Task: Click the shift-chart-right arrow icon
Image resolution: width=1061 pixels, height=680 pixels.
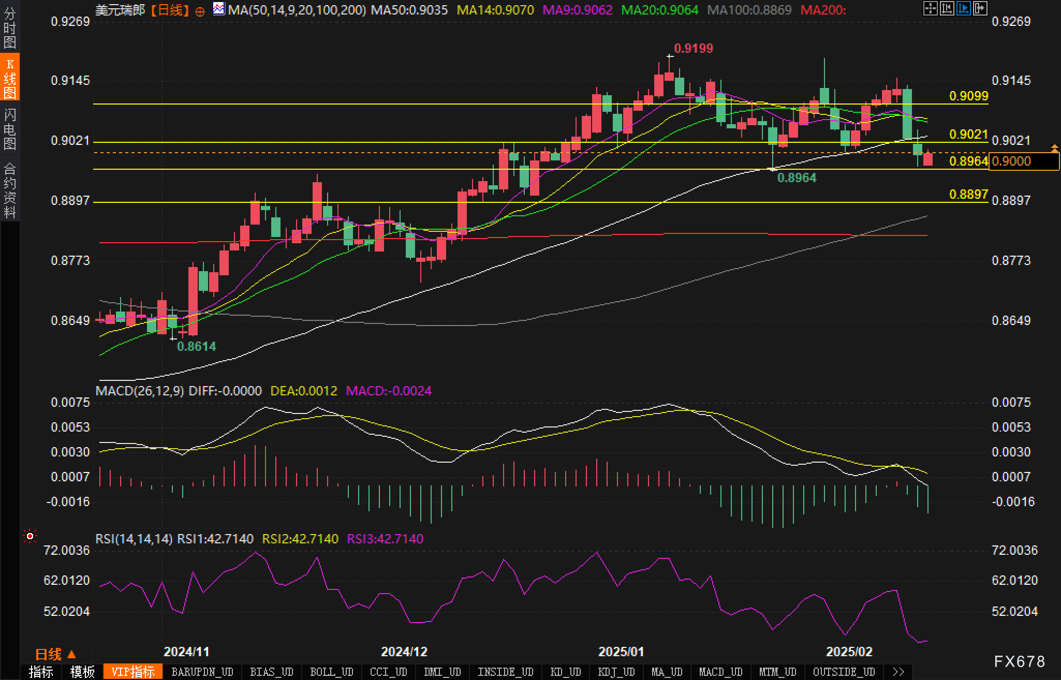Action: (x=980, y=8)
